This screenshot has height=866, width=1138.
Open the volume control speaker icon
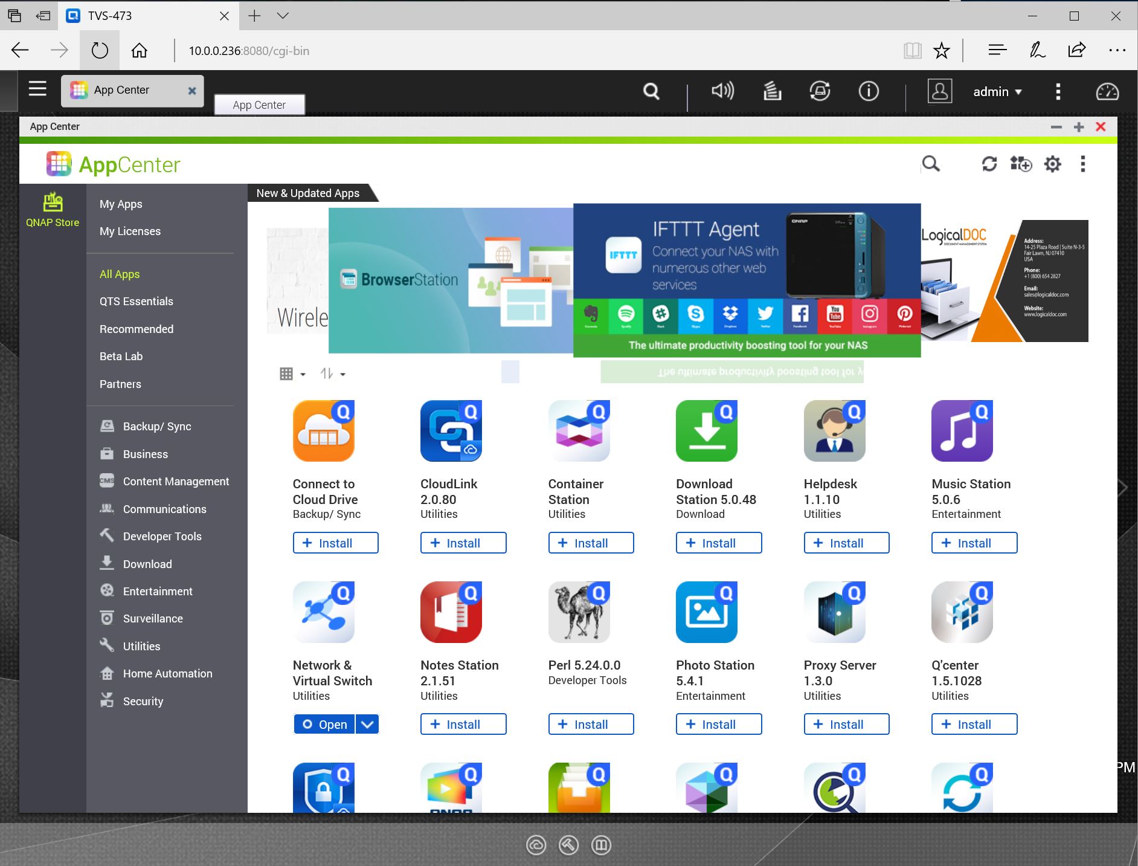tap(722, 91)
